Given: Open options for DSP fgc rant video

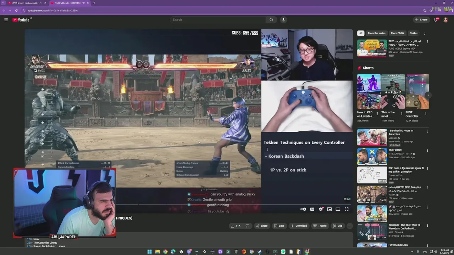Looking at the screenshot, I should coord(427,169).
